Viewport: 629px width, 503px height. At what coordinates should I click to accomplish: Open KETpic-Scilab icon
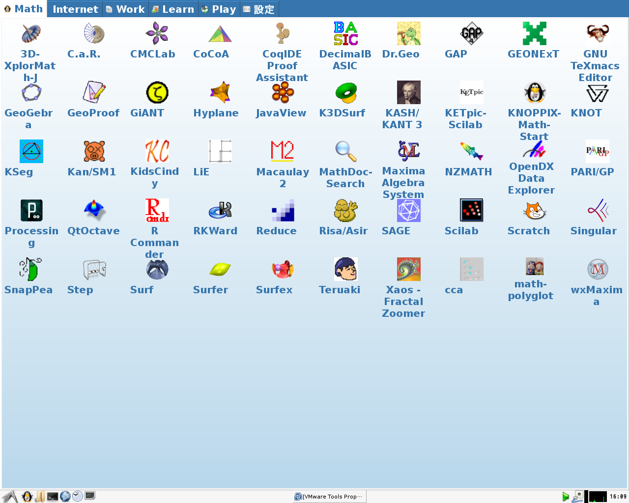[472, 92]
